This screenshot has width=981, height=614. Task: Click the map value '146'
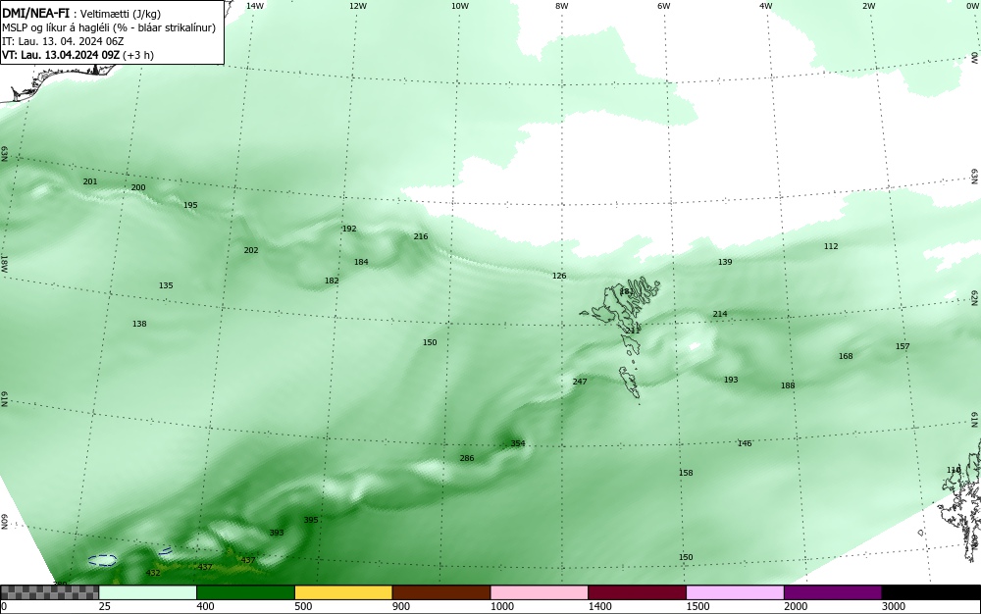pos(744,443)
